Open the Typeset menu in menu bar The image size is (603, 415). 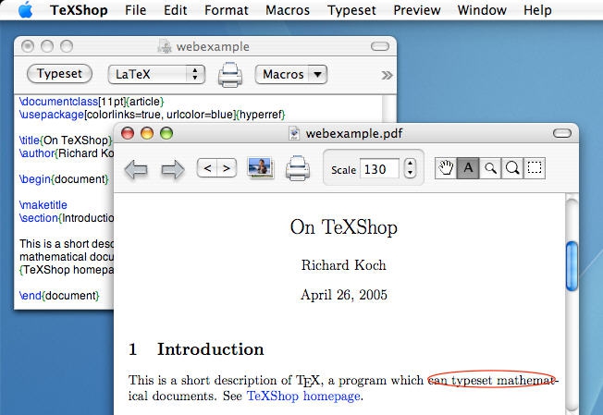click(351, 10)
